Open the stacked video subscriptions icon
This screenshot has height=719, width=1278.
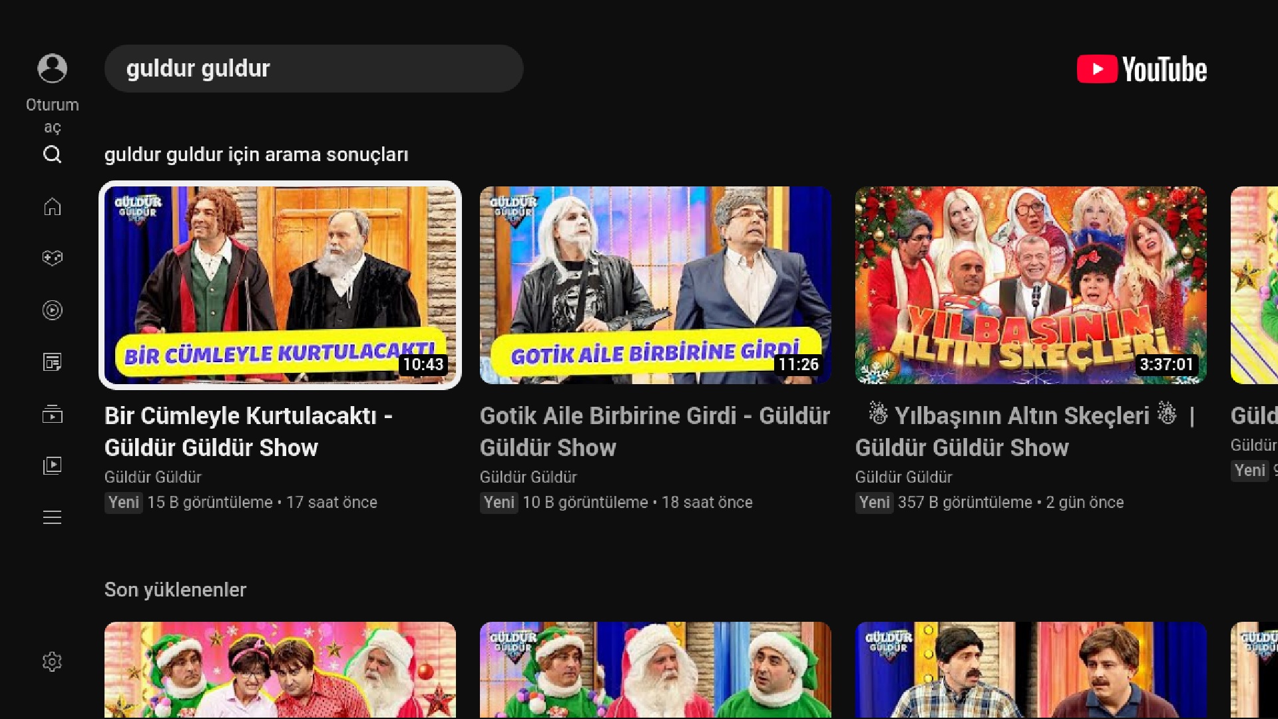(x=52, y=414)
